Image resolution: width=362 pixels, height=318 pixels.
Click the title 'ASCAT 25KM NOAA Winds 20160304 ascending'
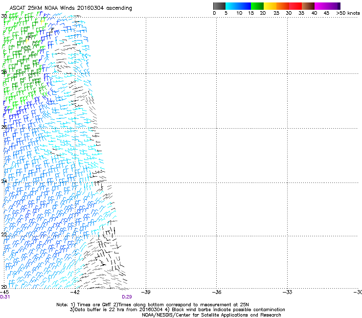tap(70, 8)
